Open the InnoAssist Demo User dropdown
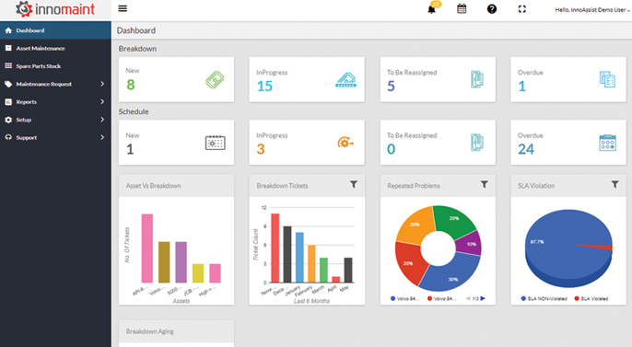 tap(592, 9)
